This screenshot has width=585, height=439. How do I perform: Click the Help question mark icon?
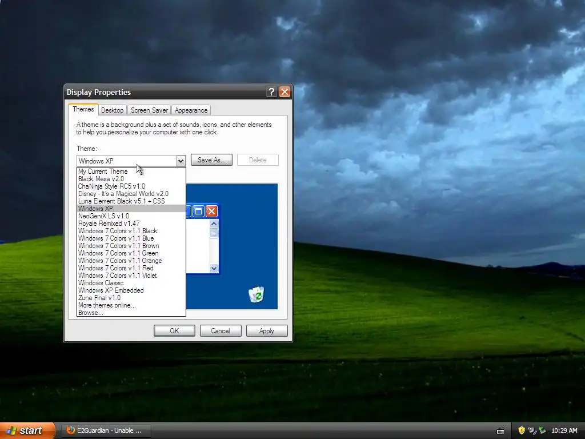click(x=271, y=92)
